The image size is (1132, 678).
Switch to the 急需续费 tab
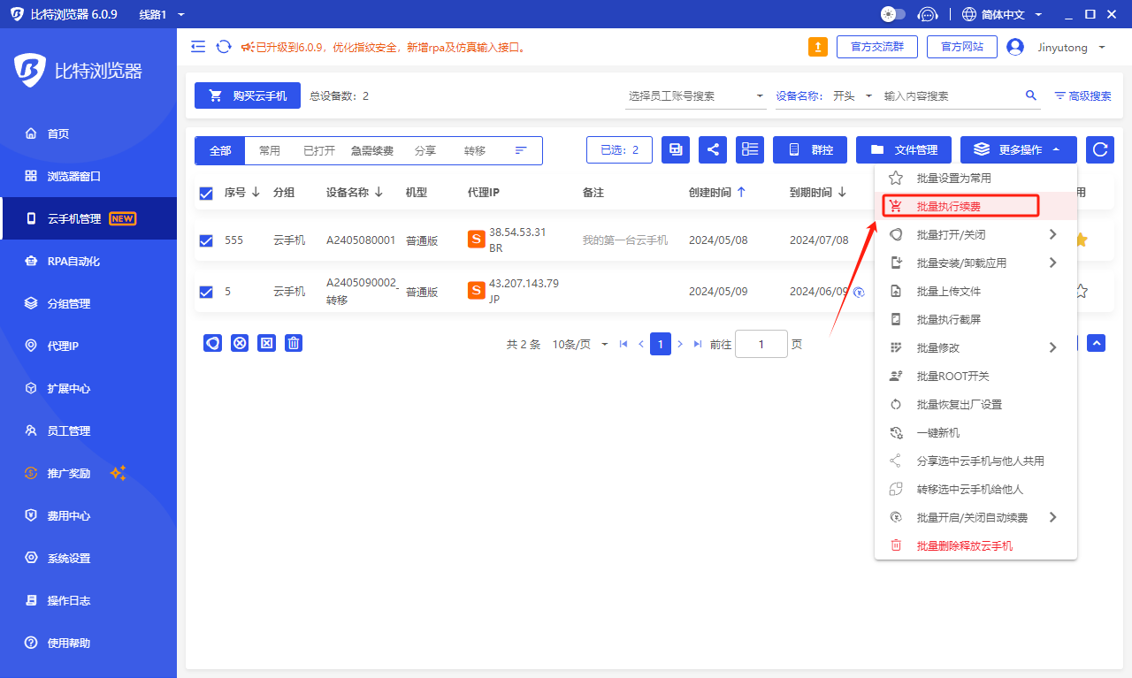coord(372,150)
